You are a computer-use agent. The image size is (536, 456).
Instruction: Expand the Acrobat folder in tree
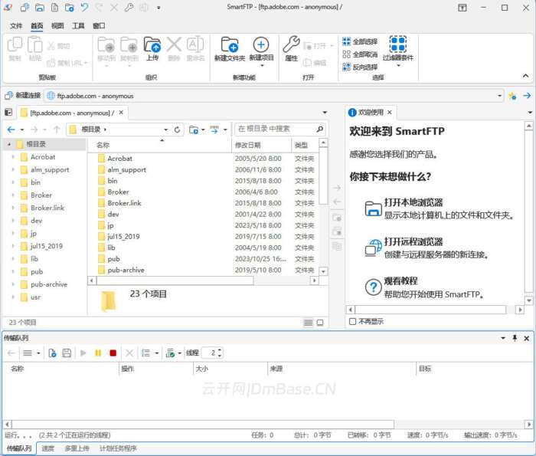13,156
